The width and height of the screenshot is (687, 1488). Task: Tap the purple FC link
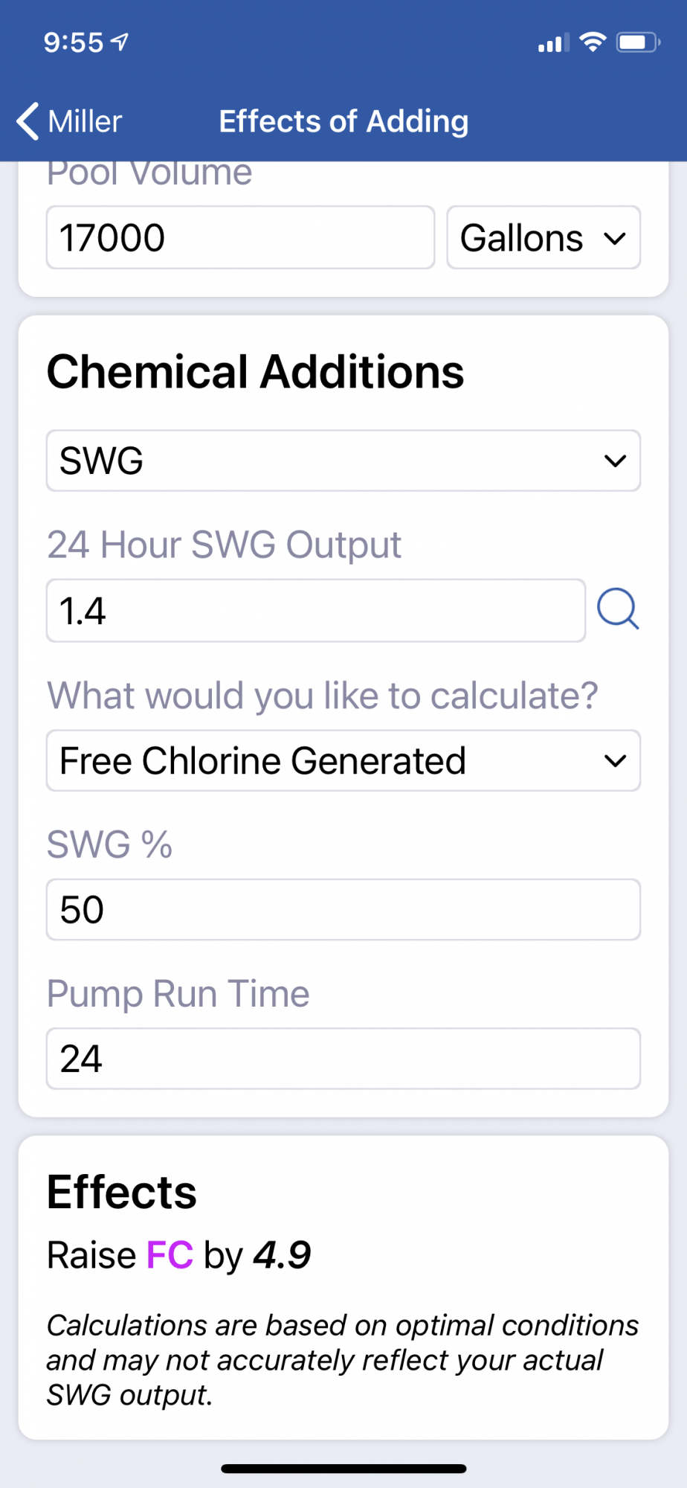(x=170, y=1255)
